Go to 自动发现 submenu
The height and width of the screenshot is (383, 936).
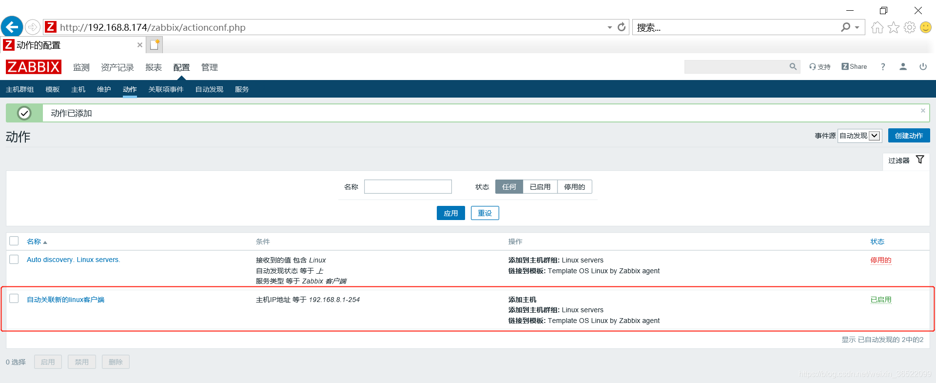(x=209, y=89)
